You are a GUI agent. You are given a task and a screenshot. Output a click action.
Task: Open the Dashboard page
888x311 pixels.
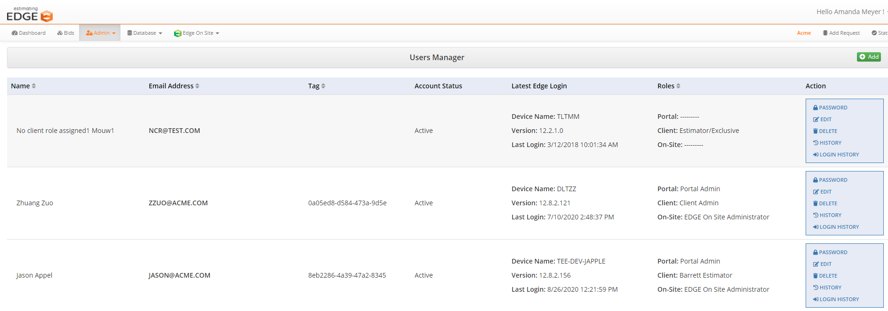(29, 33)
